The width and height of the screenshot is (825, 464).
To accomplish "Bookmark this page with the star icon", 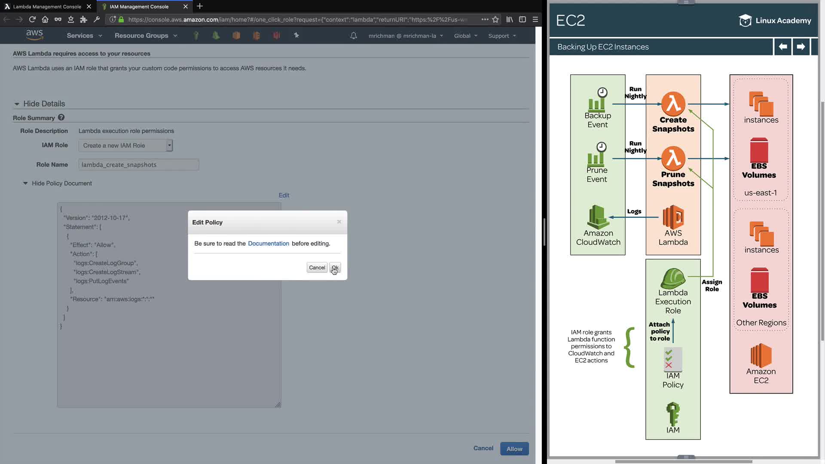I will pos(495,19).
